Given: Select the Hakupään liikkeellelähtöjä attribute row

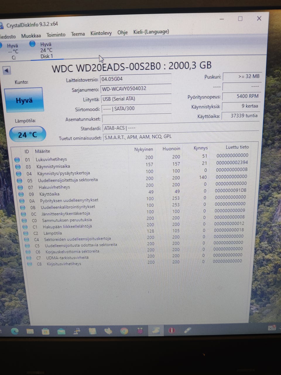Looking at the screenshot, I should (136, 225).
